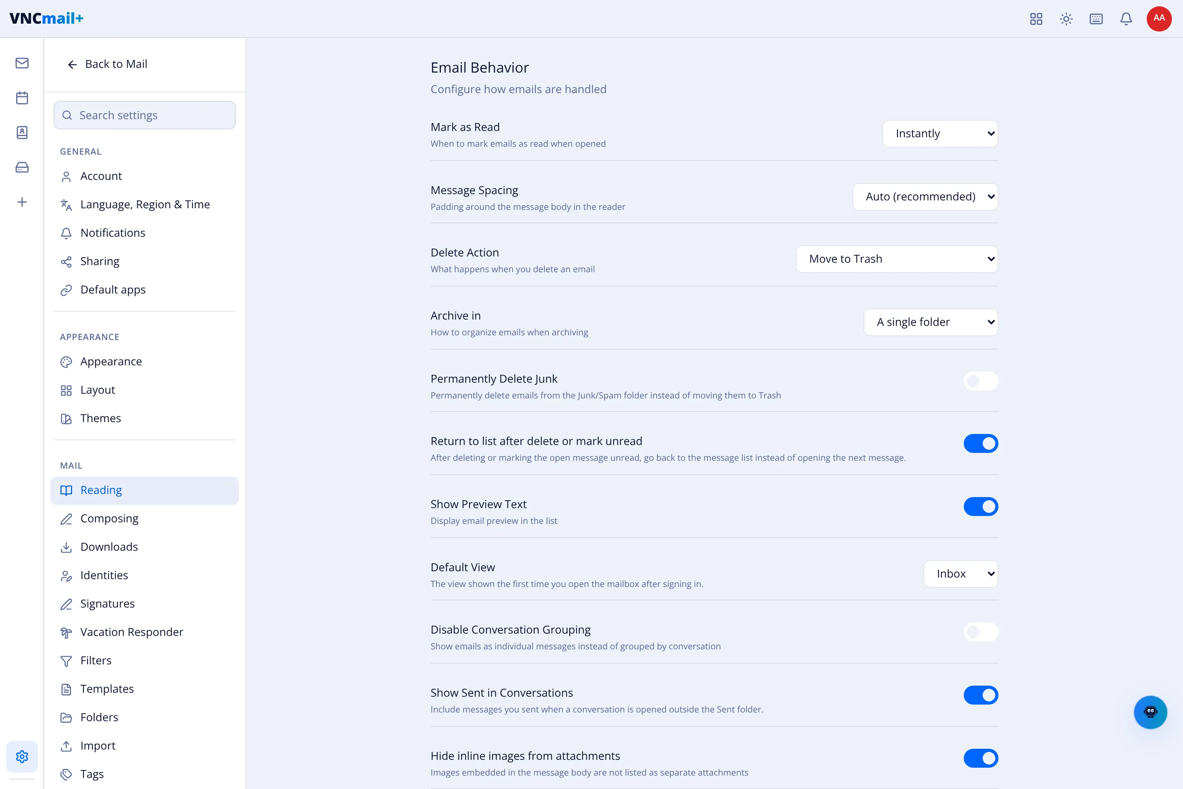The image size is (1183, 789).
Task: Open the Calendar icon in the left rail
Action: click(22, 97)
